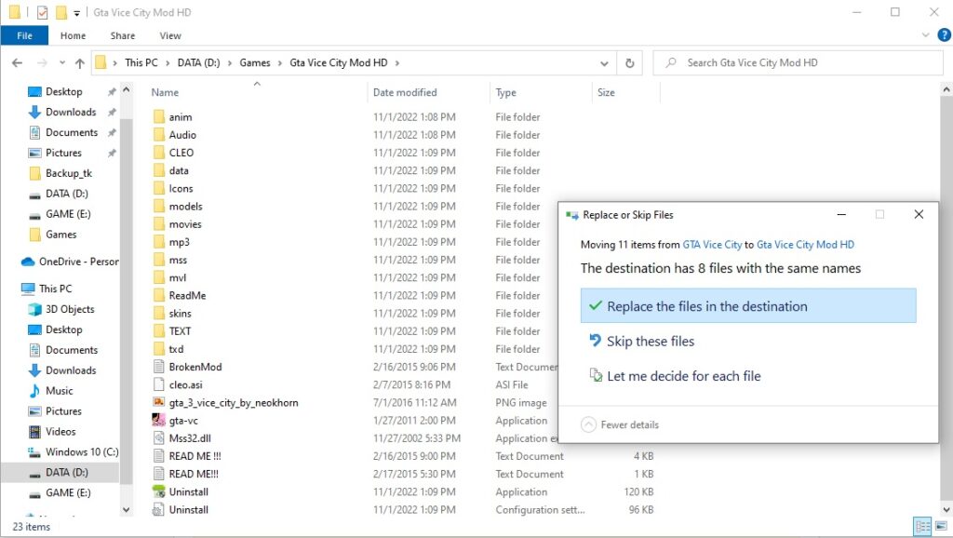
Task: Open the address bar history dropdown
Action: [603, 62]
